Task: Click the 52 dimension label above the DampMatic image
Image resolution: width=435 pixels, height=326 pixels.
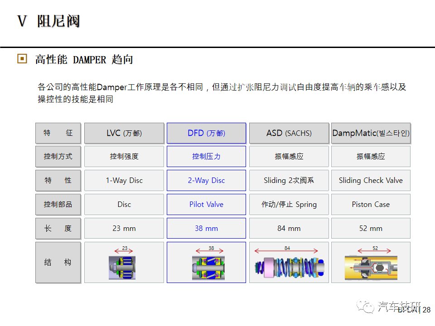Action: tap(375, 248)
